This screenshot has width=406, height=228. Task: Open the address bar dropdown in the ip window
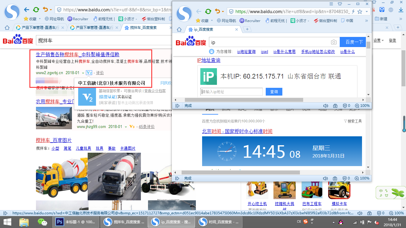(x=367, y=12)
